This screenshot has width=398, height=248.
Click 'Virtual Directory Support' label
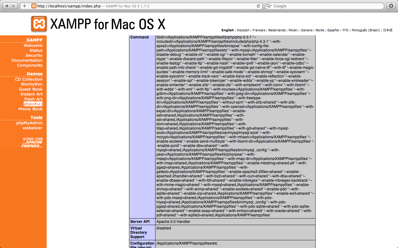click(139, 232)
